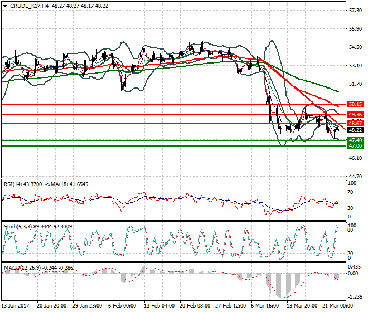Click the 21 Mar 00:00 time label
This screenshot has width=368, height=312.
338,306
